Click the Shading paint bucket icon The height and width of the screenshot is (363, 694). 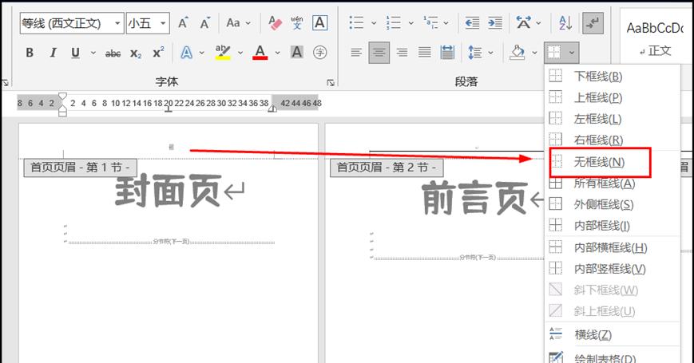pos(517,53)
